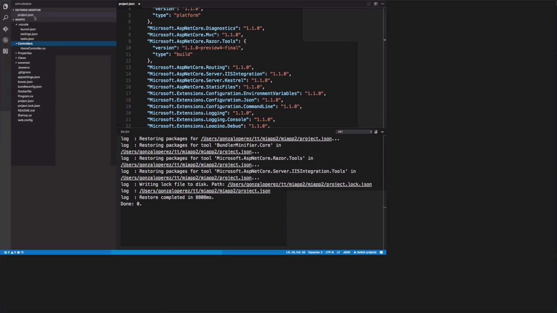Click the "1.1.0-preview4-final" version string

[x=211, y=48]
